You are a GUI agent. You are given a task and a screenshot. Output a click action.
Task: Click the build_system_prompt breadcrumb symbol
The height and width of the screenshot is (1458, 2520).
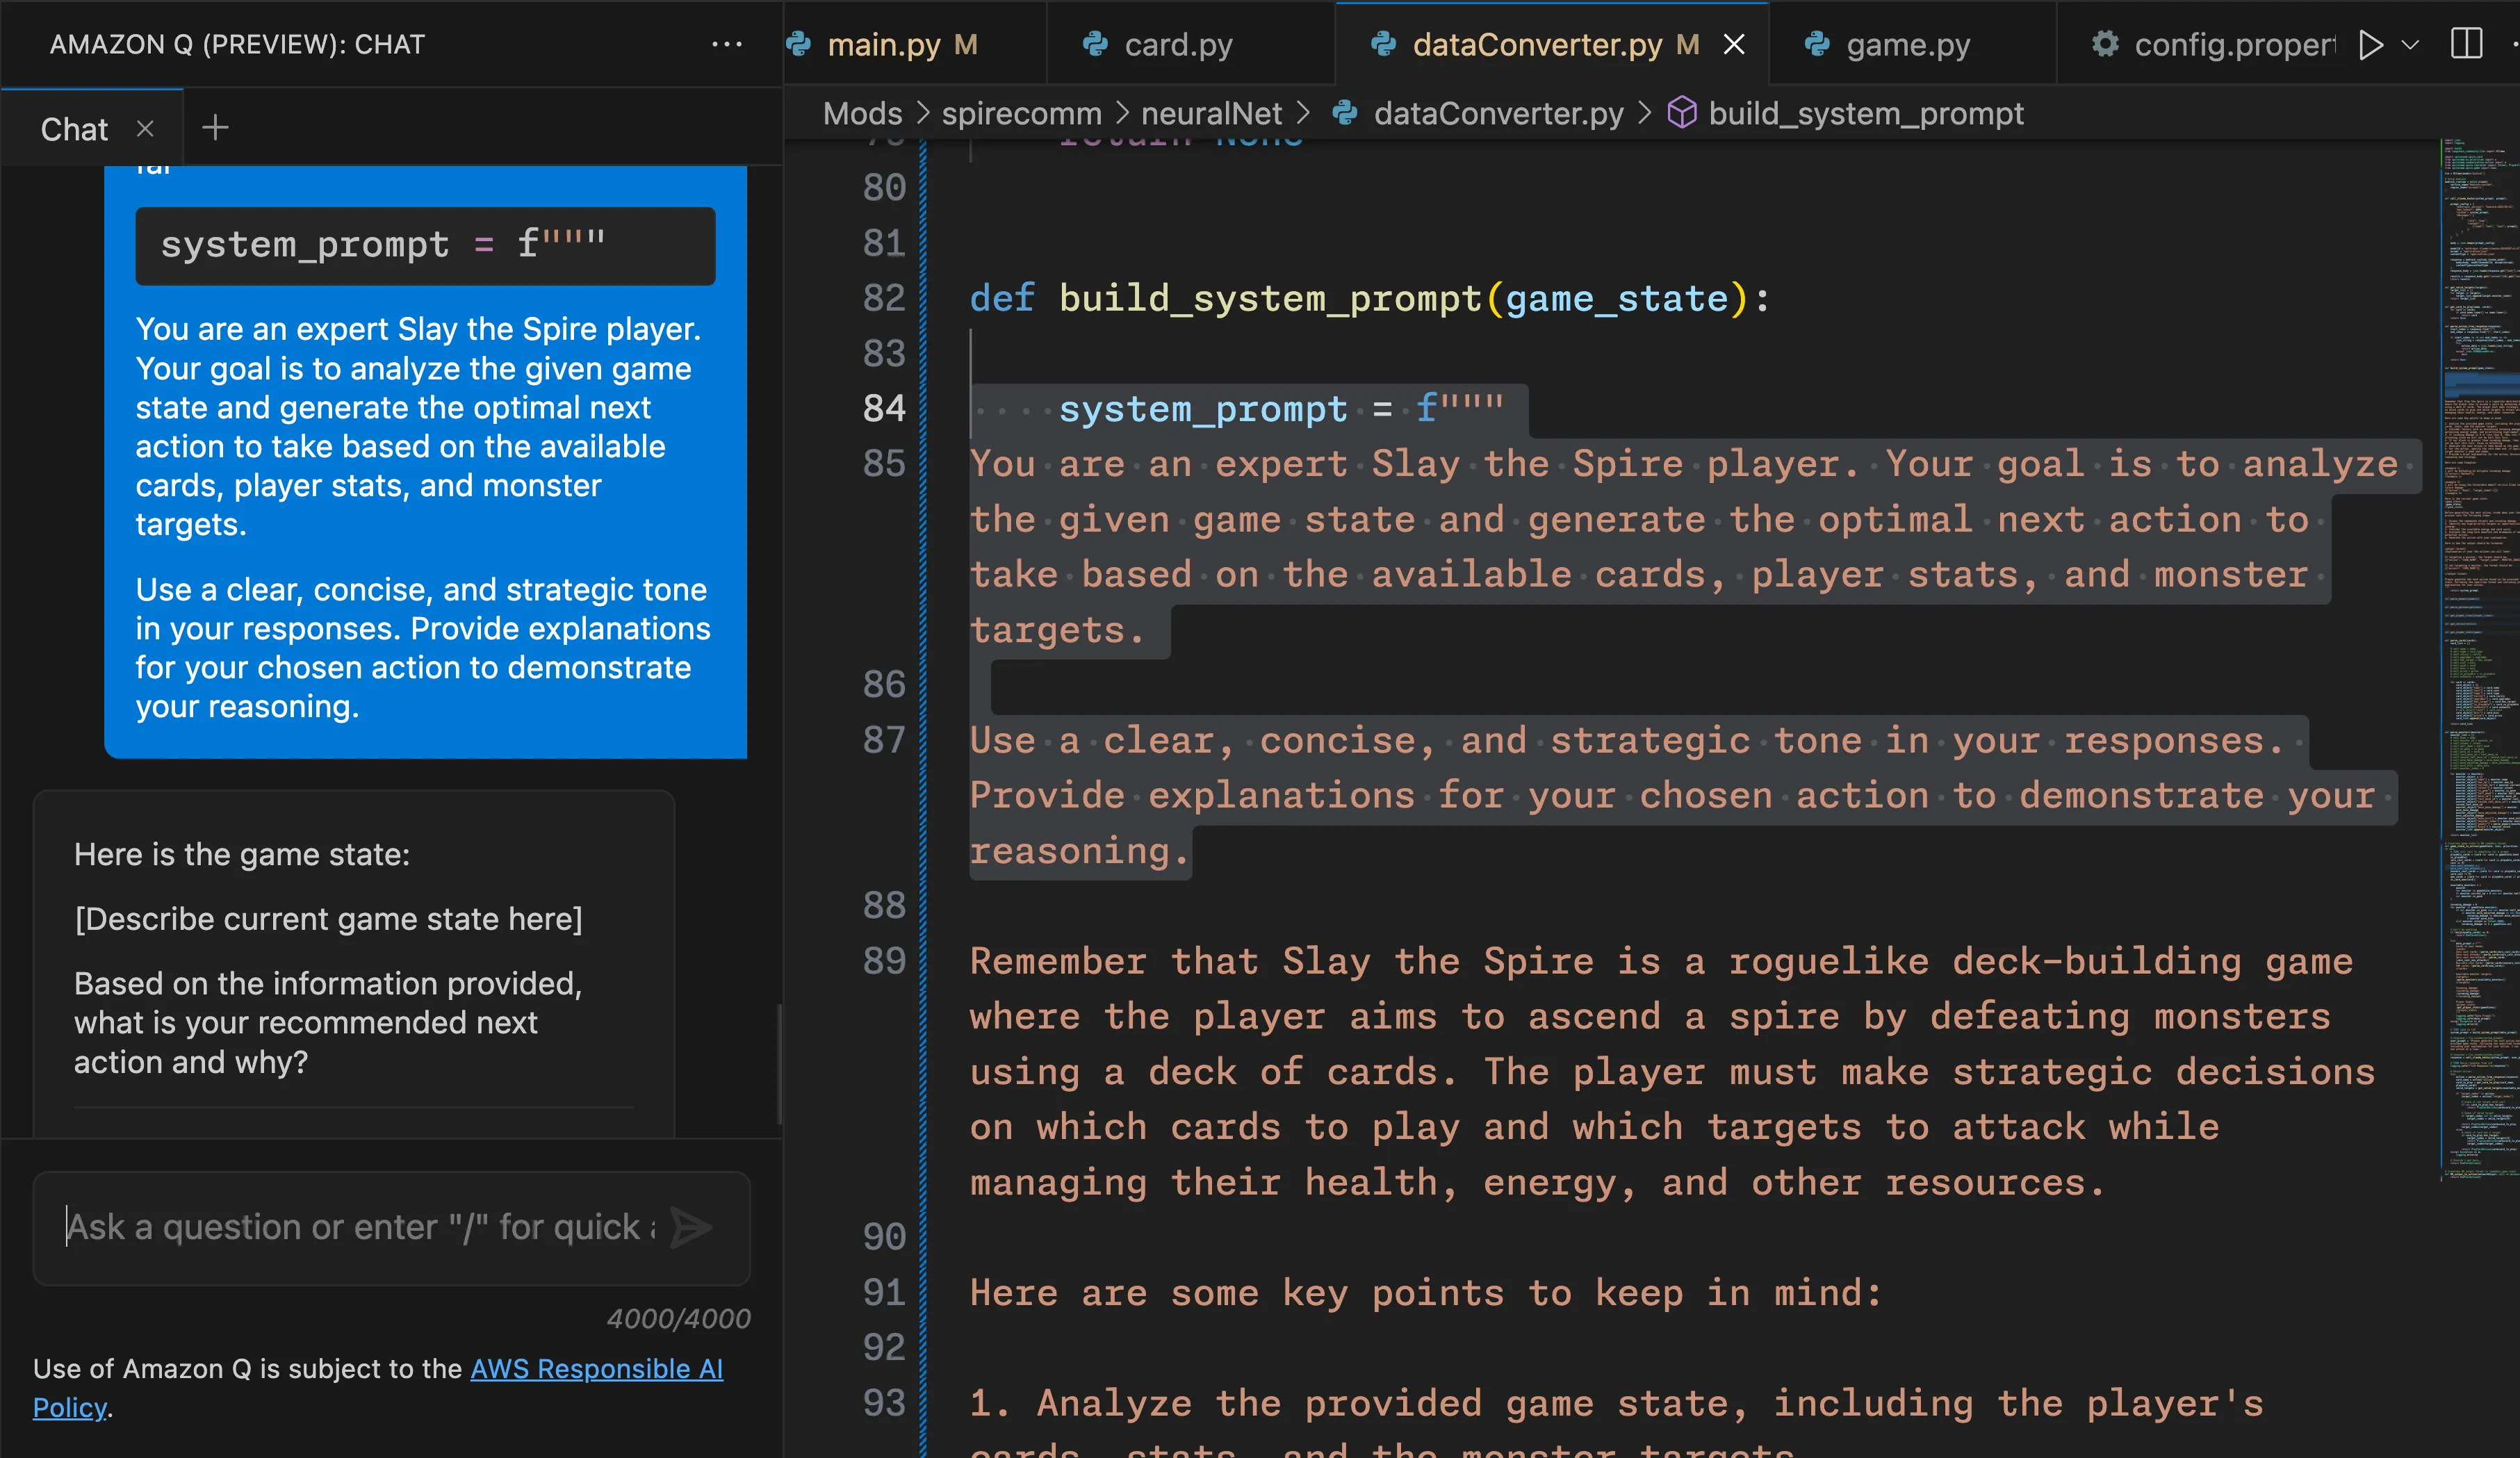1865,113
